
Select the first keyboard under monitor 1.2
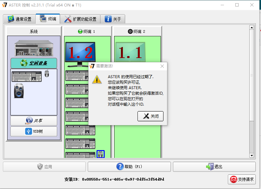pyautogui.click(x=77, y=76)
